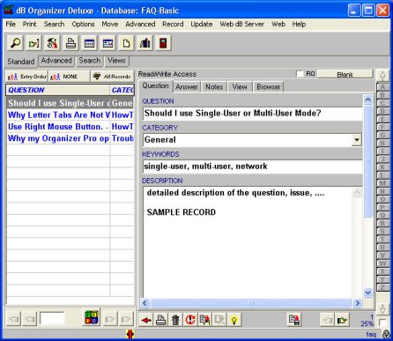393x341 pixels.
Task: Click into the KEYWORDS input field
Action: (253, 167)
